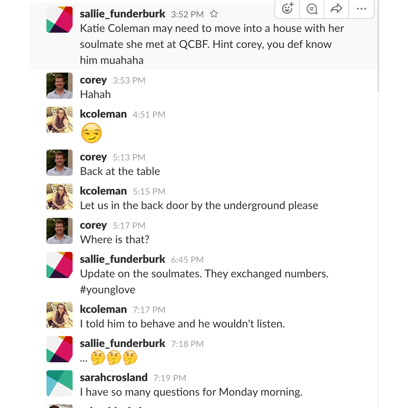Open more actions ellipsis menu
This screenshot has width=408, height=408.
point(361,8)
